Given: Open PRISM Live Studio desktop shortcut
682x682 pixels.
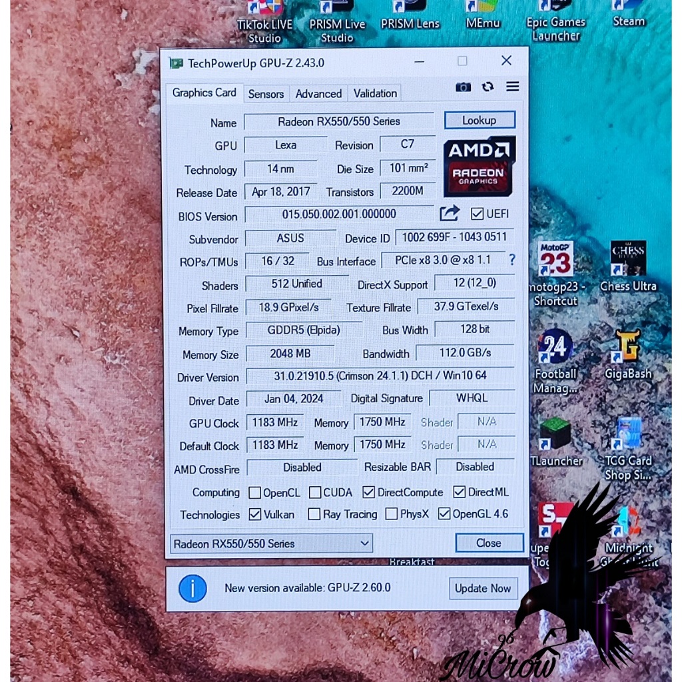Looking at the screenshot, I should click(337, 22).
